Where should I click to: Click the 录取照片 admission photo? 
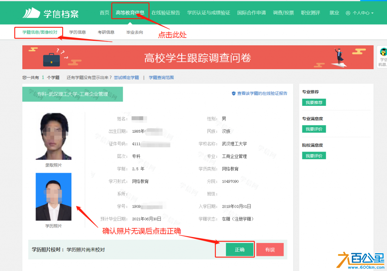54,136
